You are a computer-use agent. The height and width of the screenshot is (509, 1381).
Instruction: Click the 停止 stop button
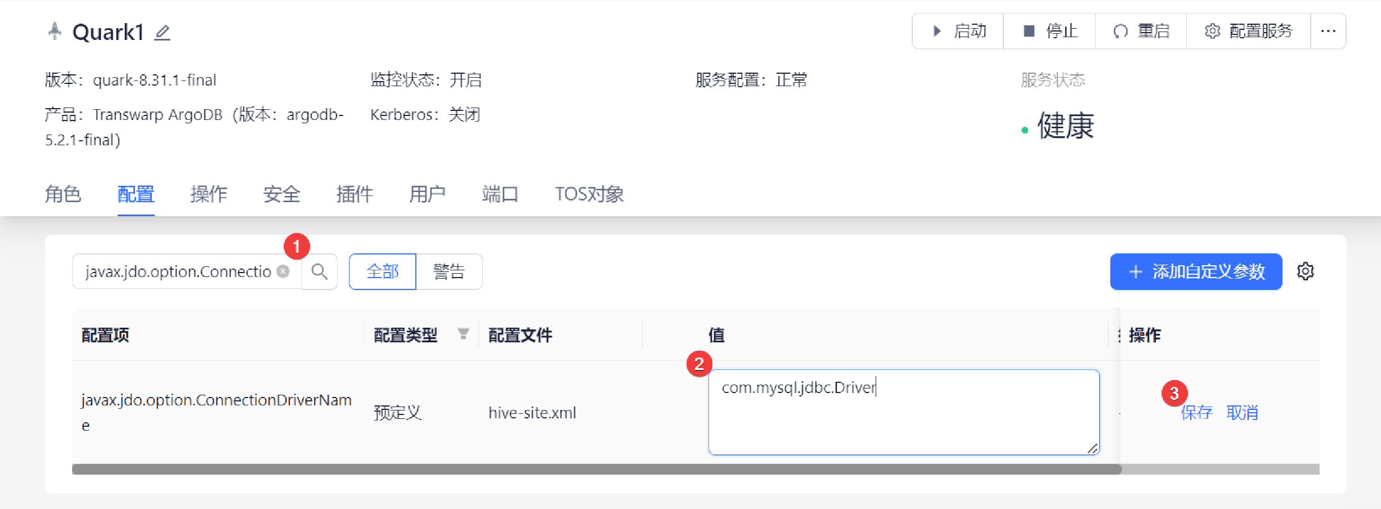pyautogui.click(x=1050, y=31)
